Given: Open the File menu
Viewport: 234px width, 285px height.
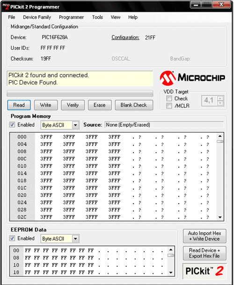Looking at the screenshot, I should tap(12, 17).
